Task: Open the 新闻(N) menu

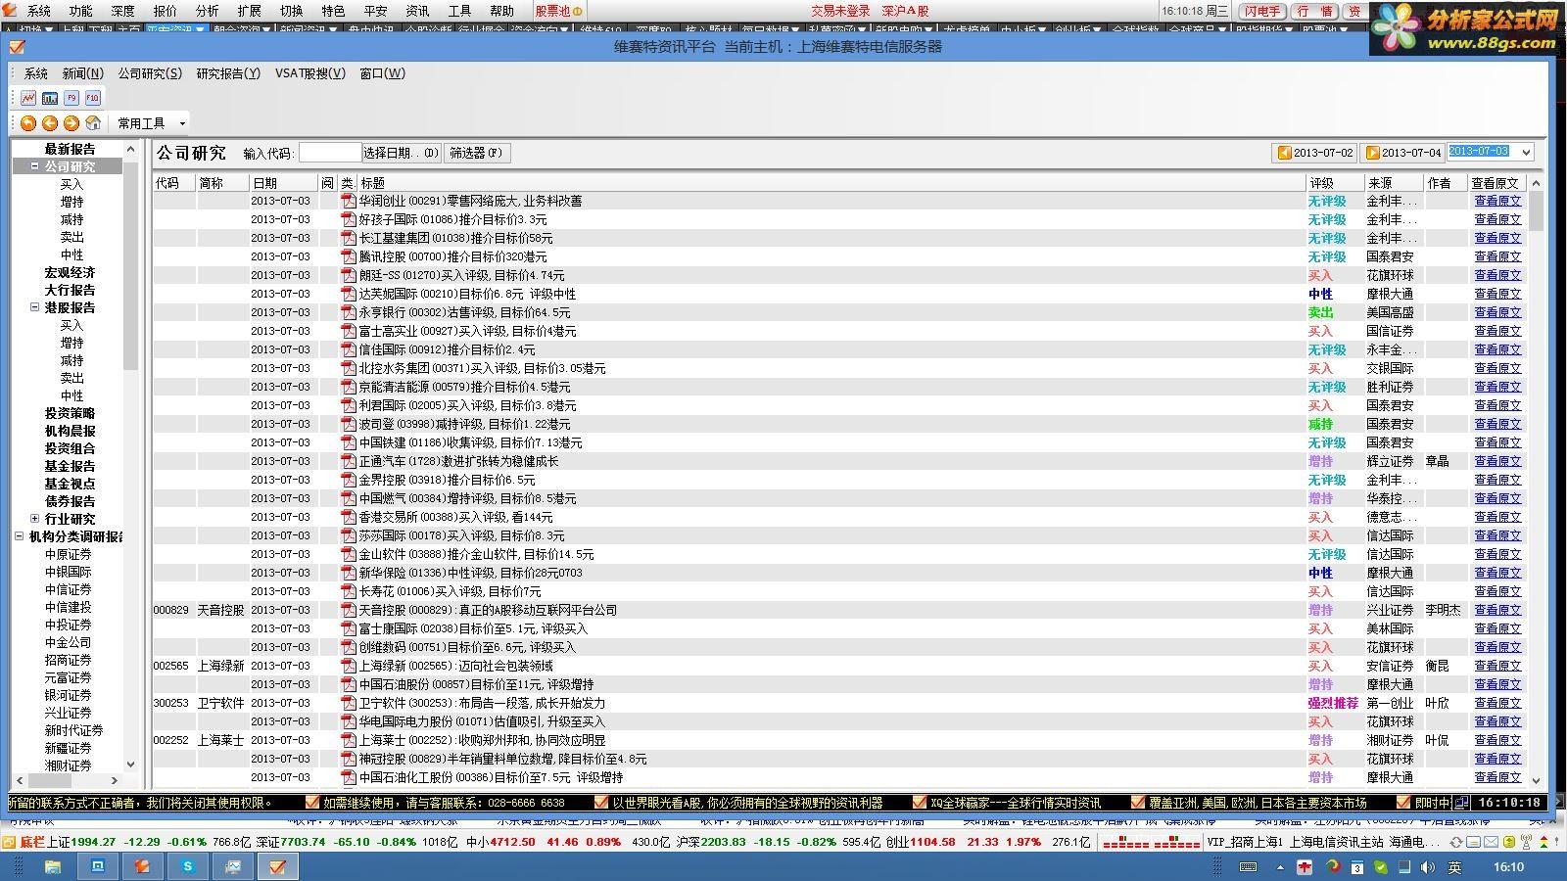Action: (82, 73)
